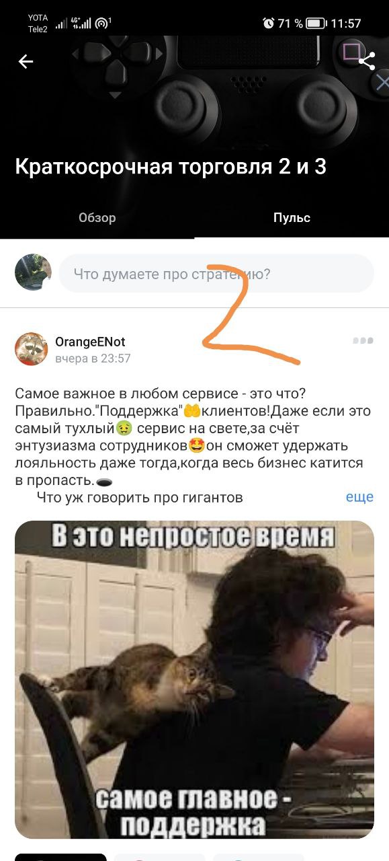The image size is (389, 861).
Task: Tap OrangeENot's raccoon avatar
Action: (32, 348)
